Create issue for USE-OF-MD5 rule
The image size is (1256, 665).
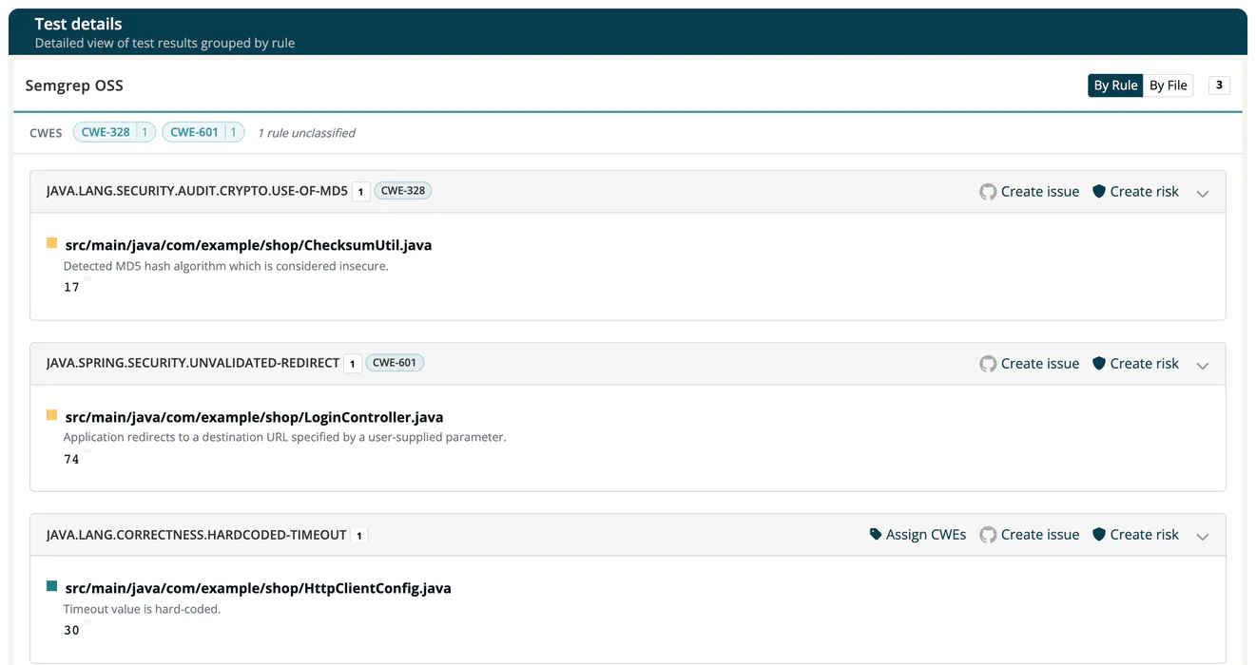pyautogui.click(x=1030, y=192)
